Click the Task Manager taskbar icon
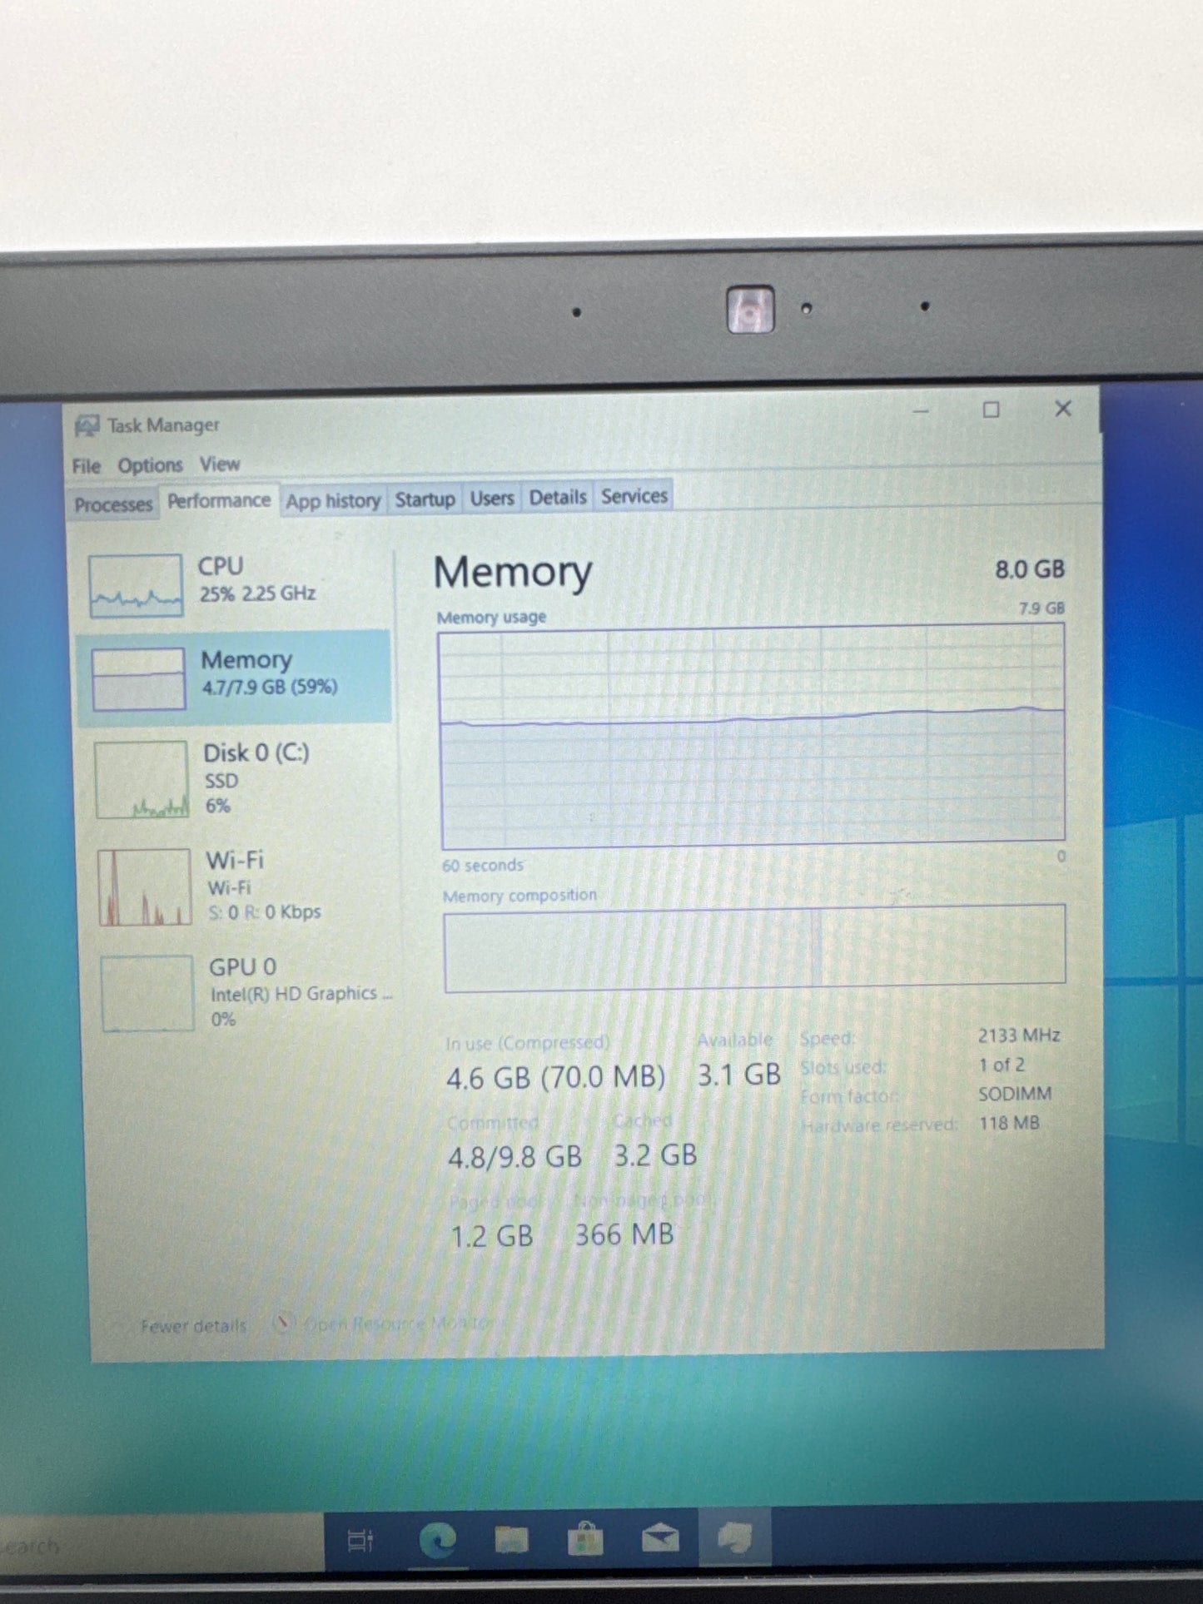This screenshot has height=1604, width=1203. [735, 1538]
